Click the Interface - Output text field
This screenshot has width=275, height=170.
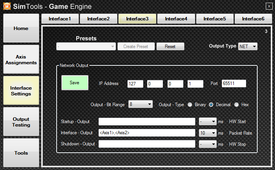(x=147, y=133)
